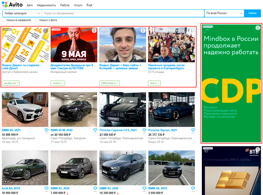The height and width of the screenshot is (195, 263).
Task: Play video icon on Audi A8 photo
Action: 6,181
